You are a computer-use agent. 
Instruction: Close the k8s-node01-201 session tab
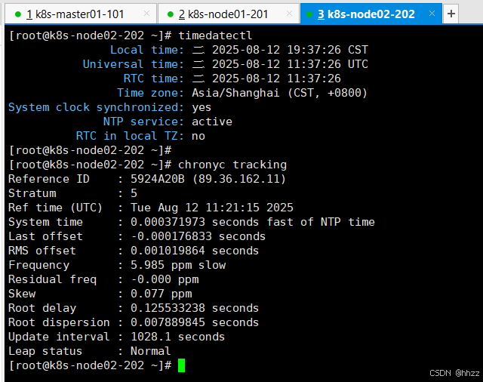289,14
